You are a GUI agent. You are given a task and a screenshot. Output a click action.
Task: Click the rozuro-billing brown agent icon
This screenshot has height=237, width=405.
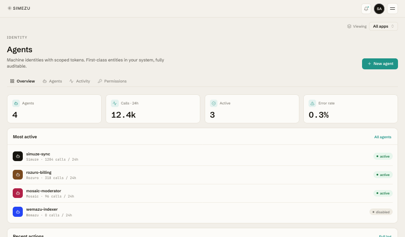point(18,175)
